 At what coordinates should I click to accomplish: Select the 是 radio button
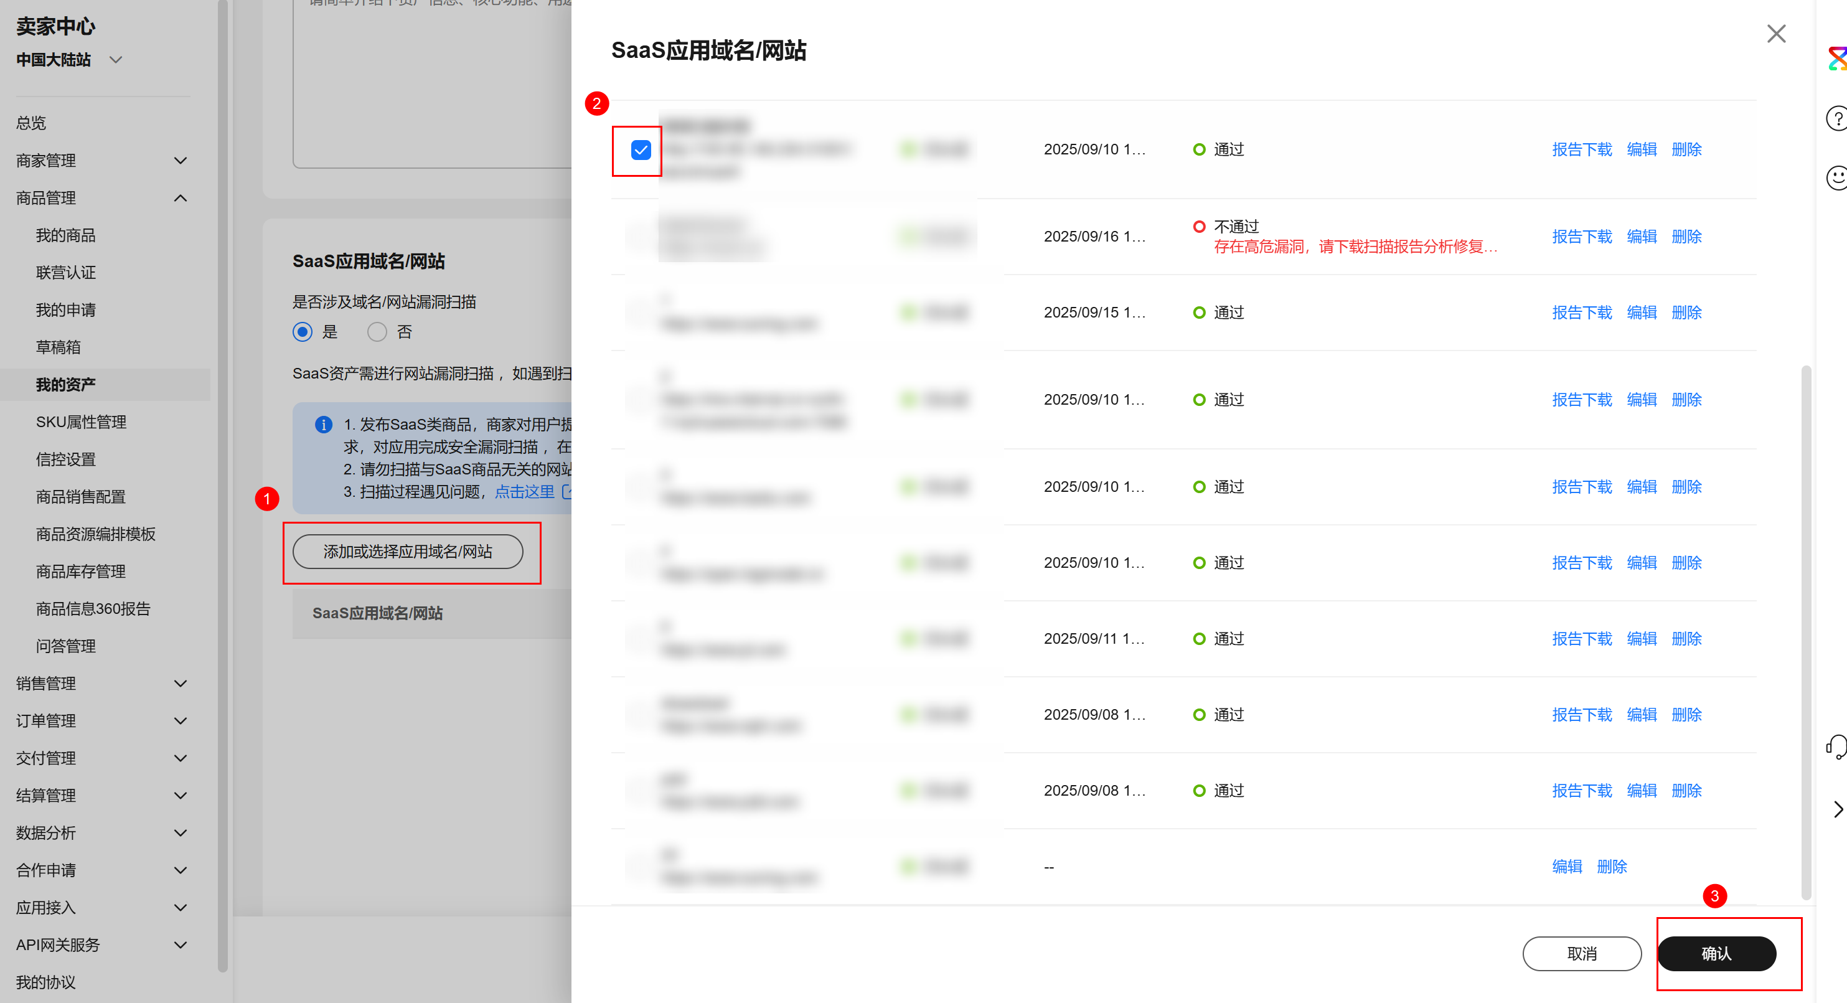303,332
